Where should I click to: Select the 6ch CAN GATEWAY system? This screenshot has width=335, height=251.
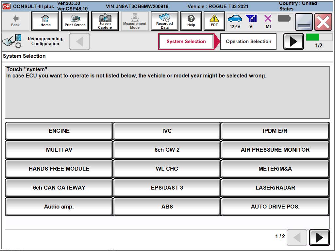59,188
